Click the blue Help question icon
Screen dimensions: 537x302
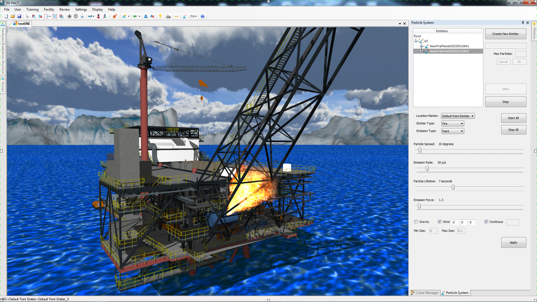(x=202, y=16)
